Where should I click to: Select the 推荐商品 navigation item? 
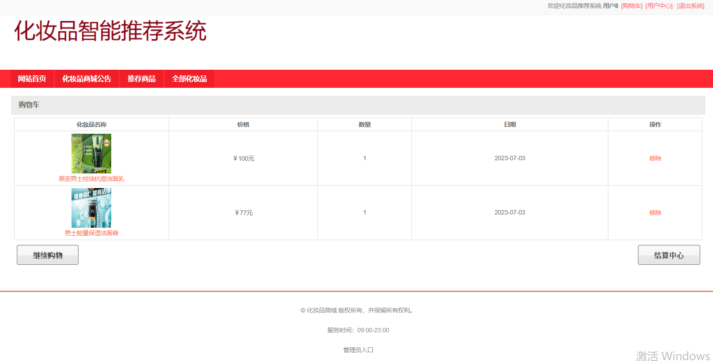[x=142, y=79]
